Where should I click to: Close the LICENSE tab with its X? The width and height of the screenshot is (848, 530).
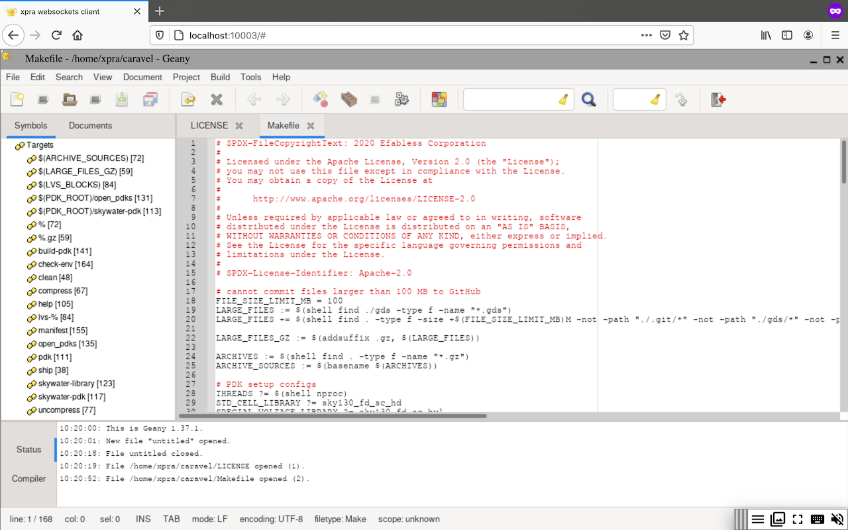point(239,126)
